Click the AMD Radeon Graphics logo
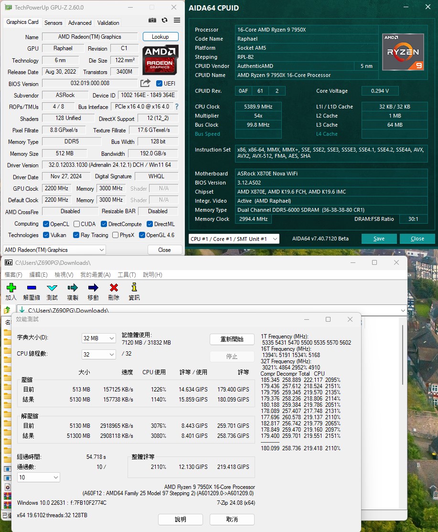Image resolution: width=438 pixels, height=532 pixels. coord(160,60)
